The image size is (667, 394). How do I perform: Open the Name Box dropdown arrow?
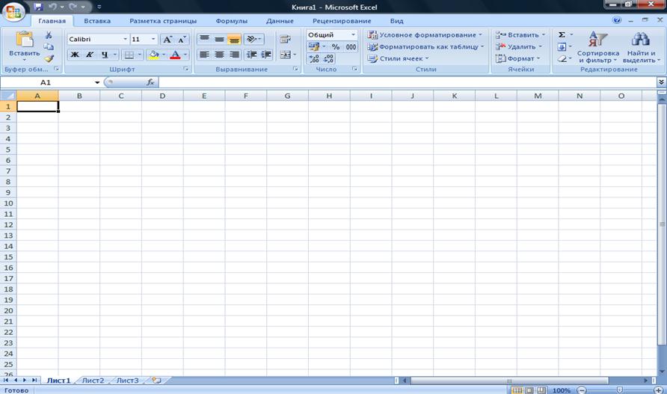pos(97,82)
